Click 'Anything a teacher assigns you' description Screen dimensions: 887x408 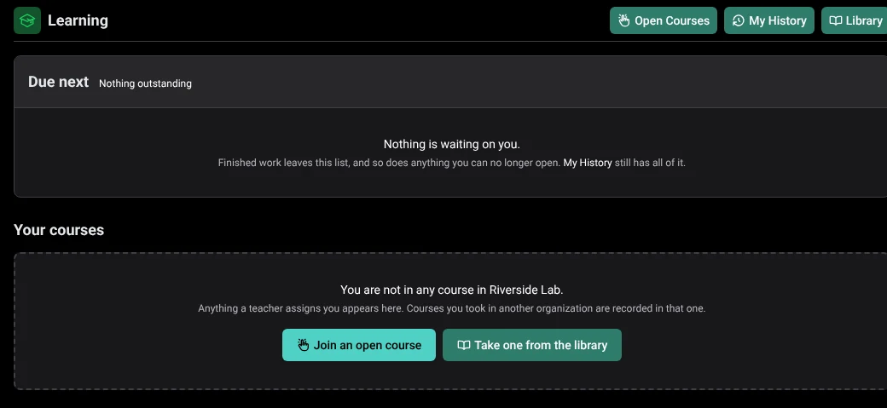tap(451, 308)
